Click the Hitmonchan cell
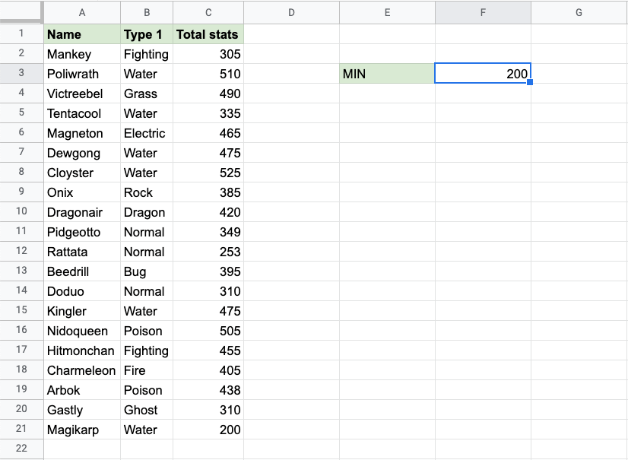628x460 pixels. tap(82, 351)
